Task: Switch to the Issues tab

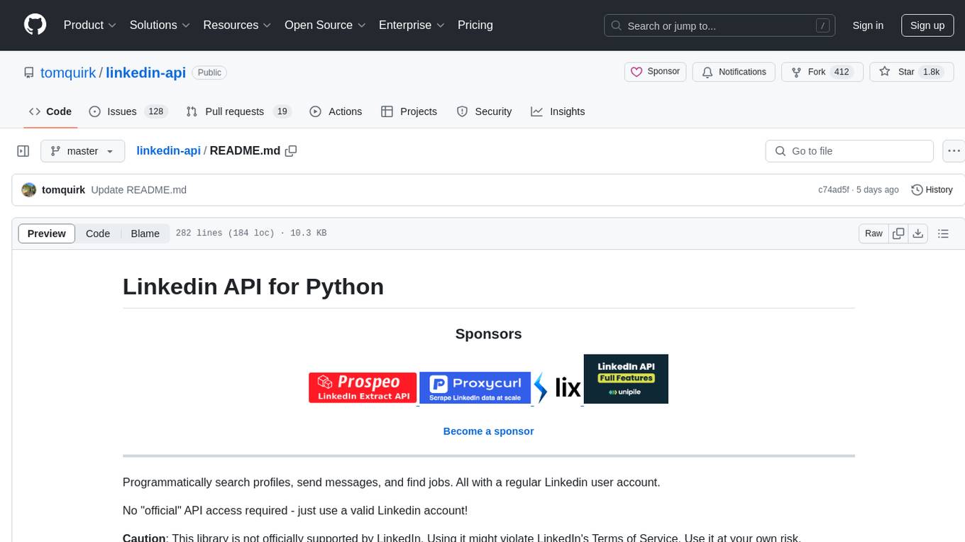Action: tap(128, 111)
